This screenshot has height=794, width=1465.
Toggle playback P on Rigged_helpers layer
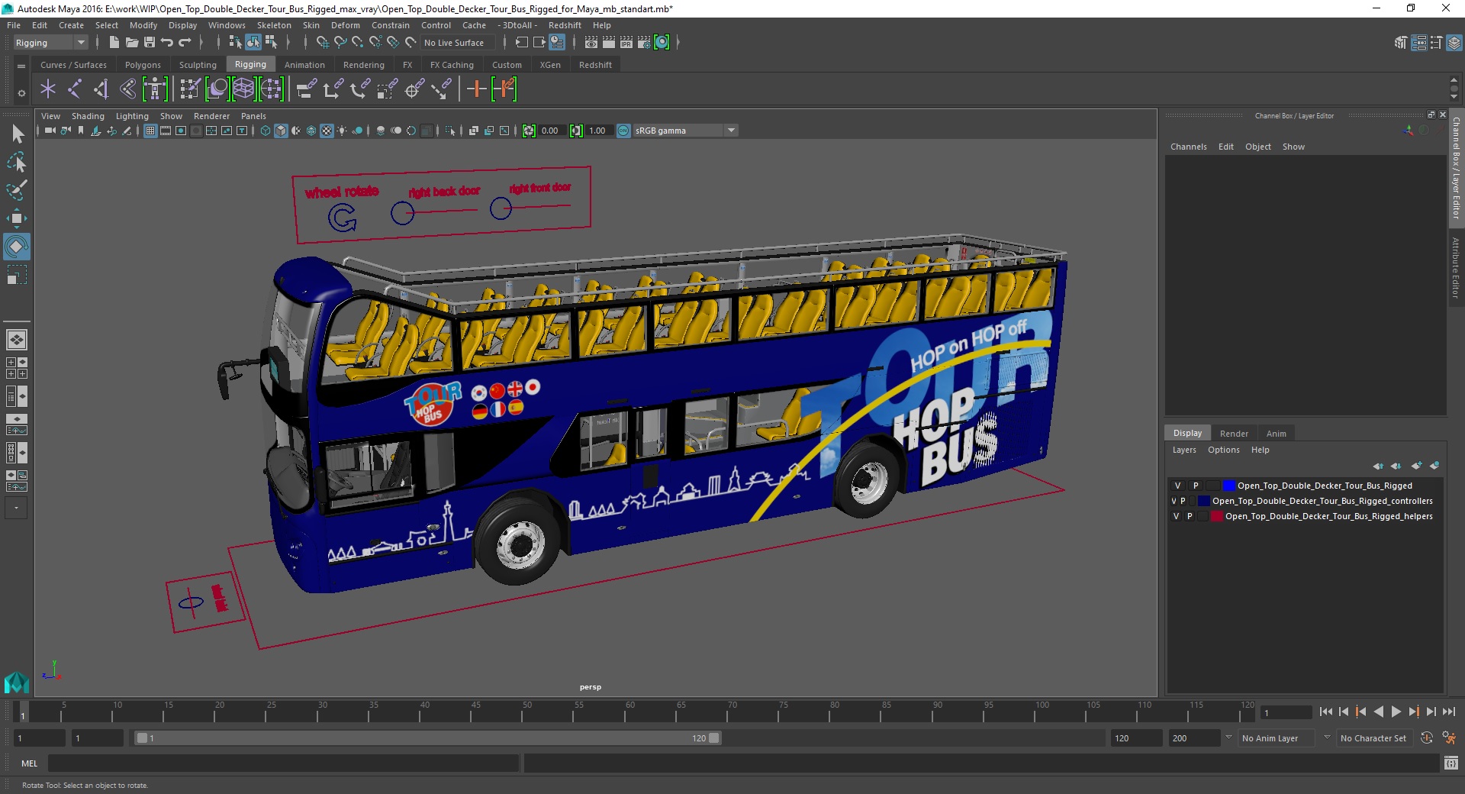click(1190, 516)
